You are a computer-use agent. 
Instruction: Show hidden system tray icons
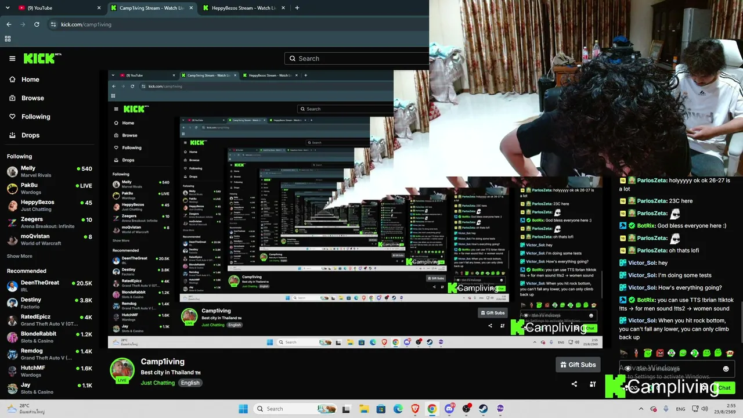pyautogui.click(x=641, y=409)
